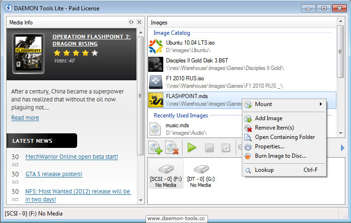Click the Votes: 40 text
This screenshot has height=223, width=351.
click(64, 61)
